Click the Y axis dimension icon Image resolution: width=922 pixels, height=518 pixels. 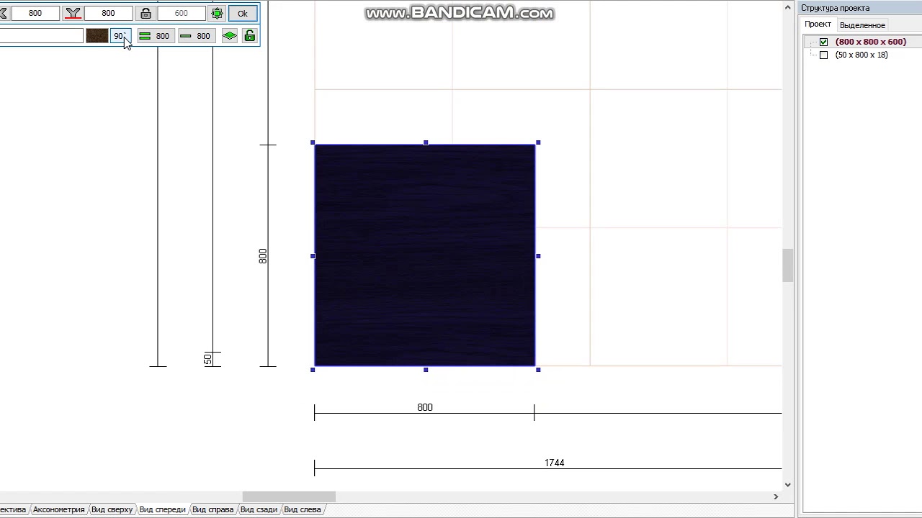[x=73, y=14]
